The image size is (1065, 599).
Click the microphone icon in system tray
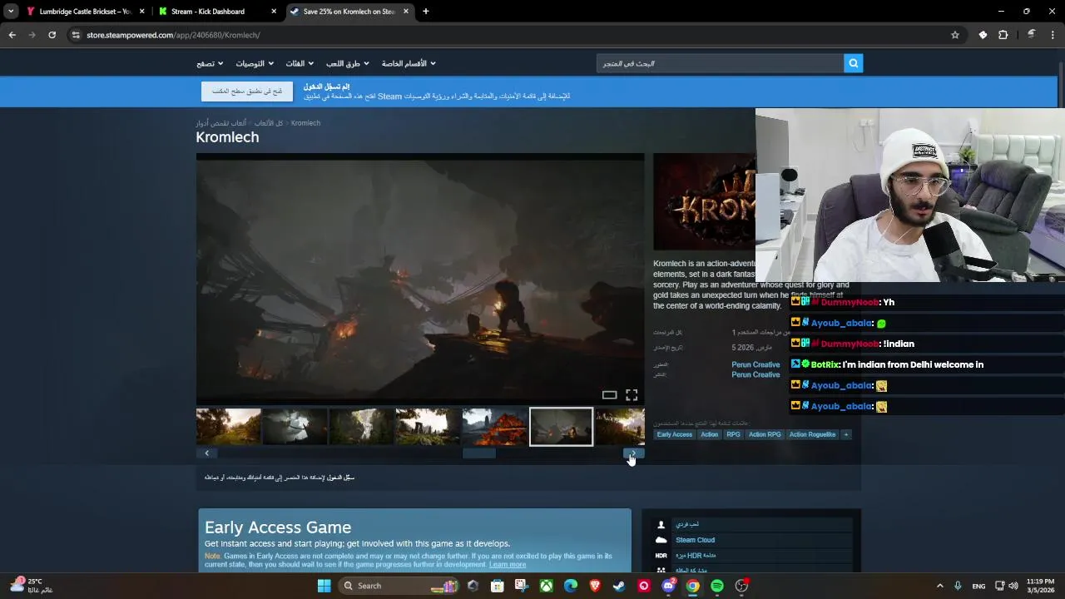click(x=958, y=586)
